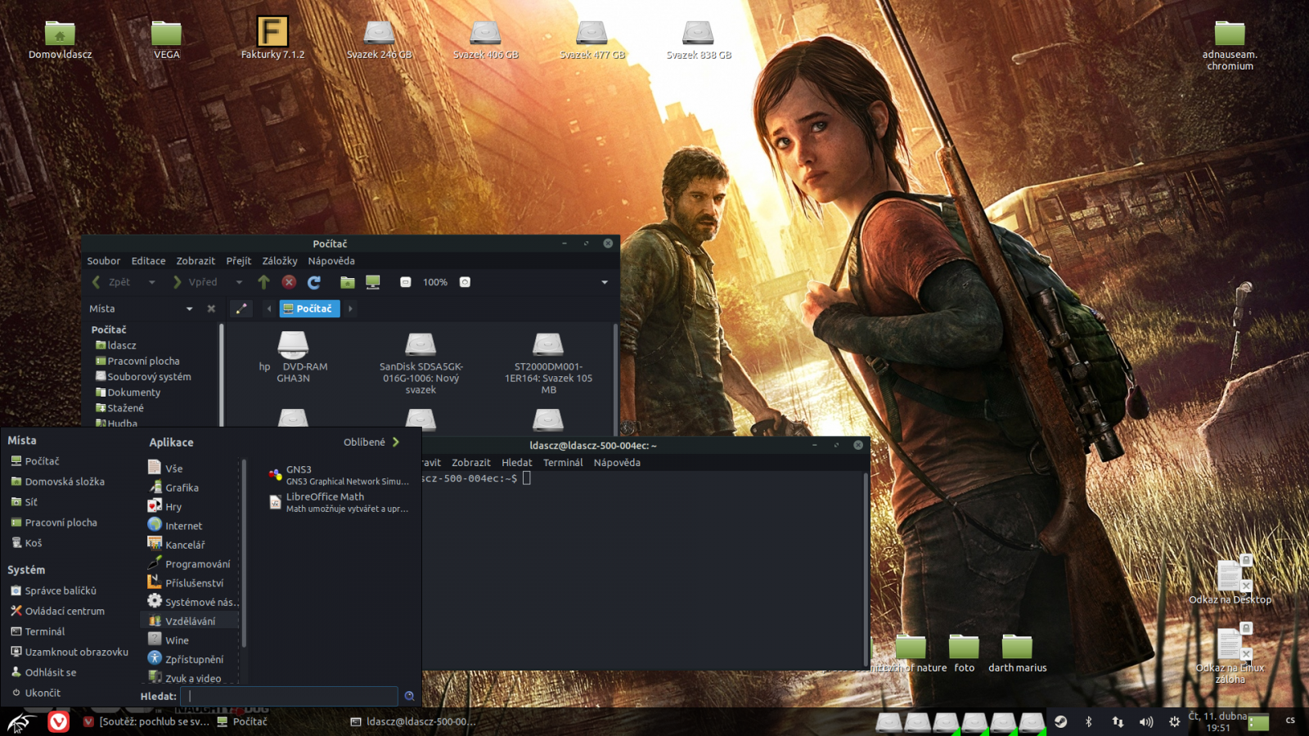
Task: Open the Bluetooth tray icon
Action: pyautogui.click(x=1089, y=722)
